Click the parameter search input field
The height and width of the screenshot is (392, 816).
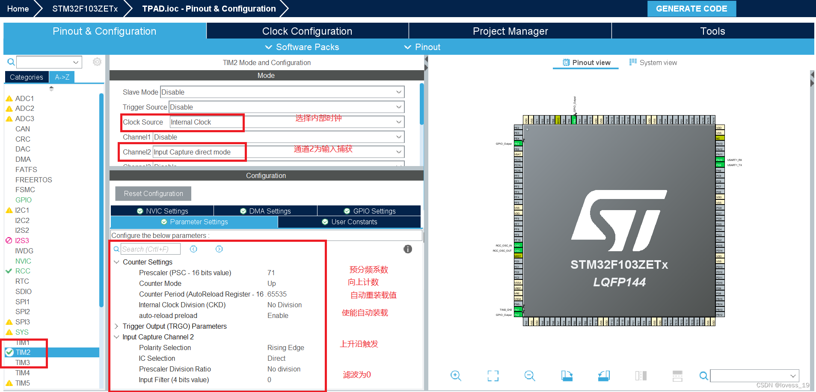pos(151,249)
